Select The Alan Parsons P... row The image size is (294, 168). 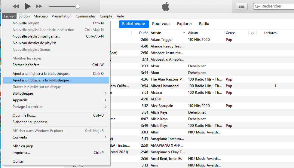coord(202,79)
